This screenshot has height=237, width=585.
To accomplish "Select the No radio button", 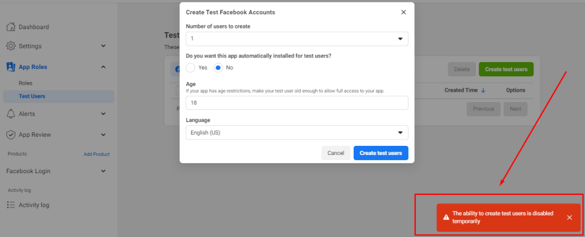I will pyautogui.click(x=218, y=68).
